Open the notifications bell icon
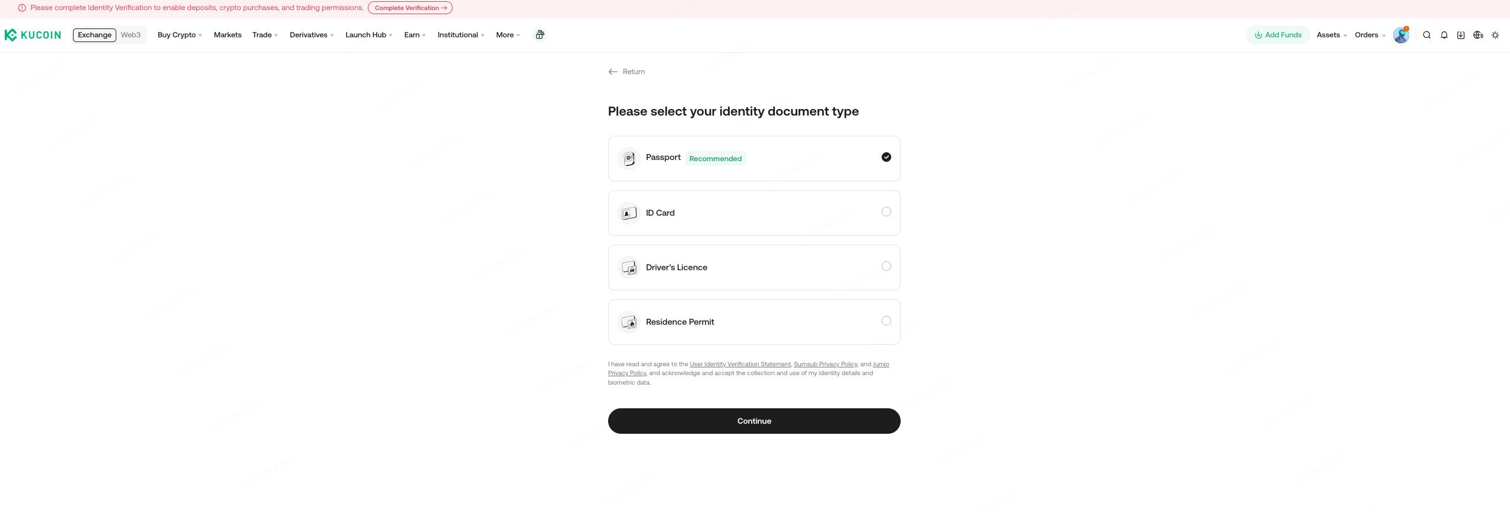Screen dimensions: 1510x512 tap(1444, 35)
